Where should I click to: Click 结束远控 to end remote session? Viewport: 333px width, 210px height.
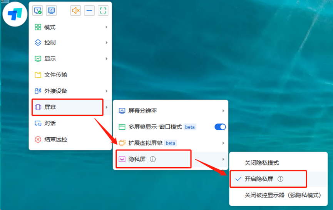tap(70, 139)
